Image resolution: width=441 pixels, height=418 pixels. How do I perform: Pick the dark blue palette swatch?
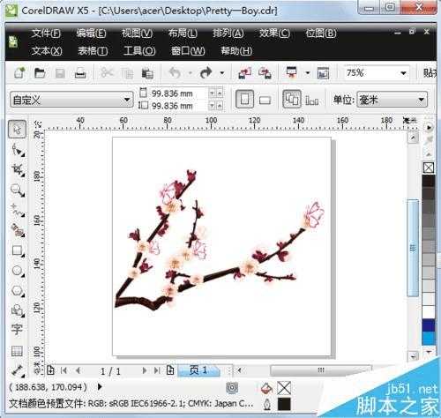[429, 325]
